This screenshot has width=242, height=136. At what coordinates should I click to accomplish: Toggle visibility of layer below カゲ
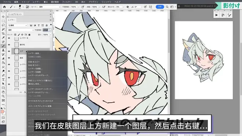coord(9,58)
